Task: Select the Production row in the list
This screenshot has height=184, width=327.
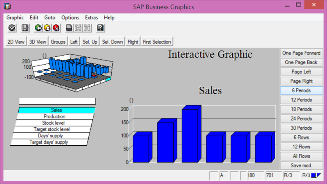Action: tap(55, 117)
